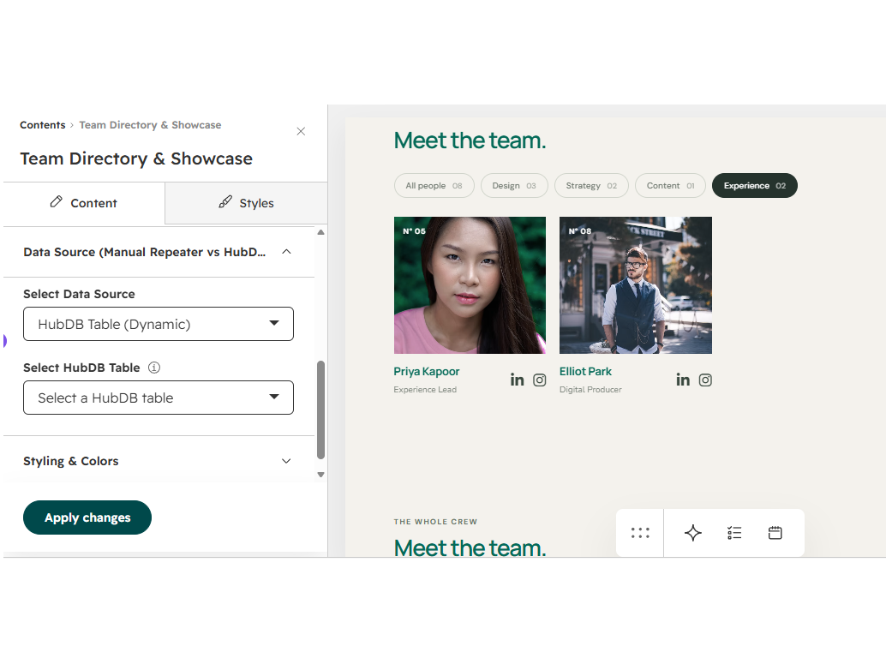Open Priya Kapoor's LinkedIn profile
Image resolution: width=886 pixels, height=664 pixels.
click(x=517, y=380)
